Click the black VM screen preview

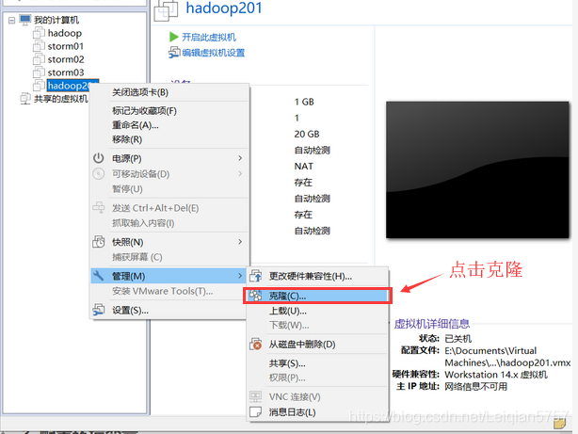pyautogui.click(x=477, y=170)
